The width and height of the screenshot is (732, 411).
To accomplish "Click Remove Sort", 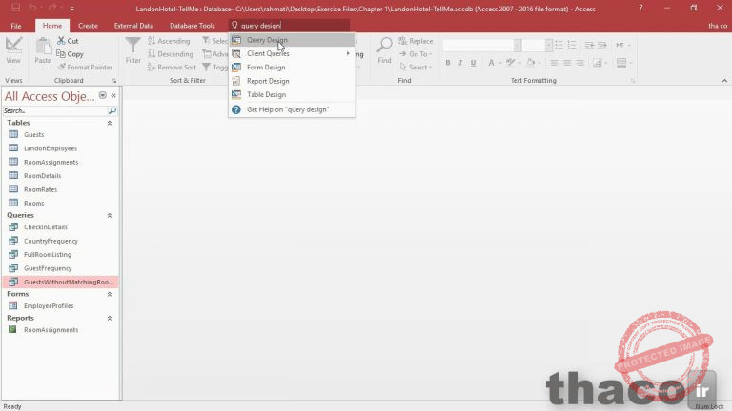I will 172,68.
